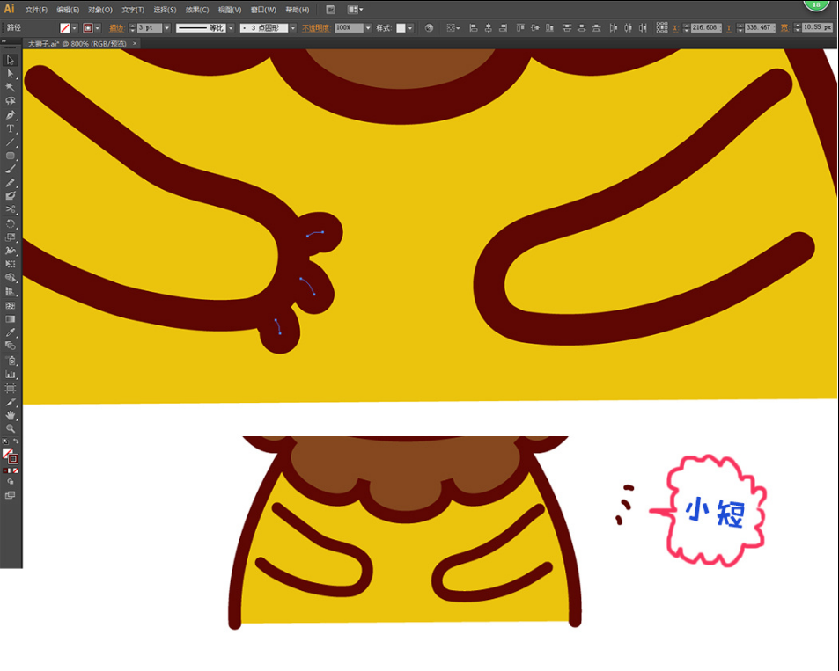Open the 效果(C) menu

[x=197, y=10]
